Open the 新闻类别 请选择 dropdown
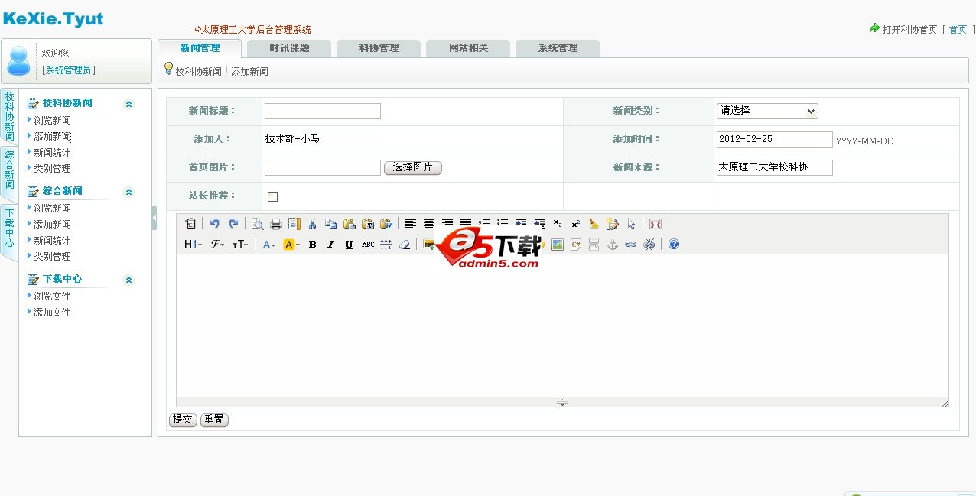 tap(767, 111)
